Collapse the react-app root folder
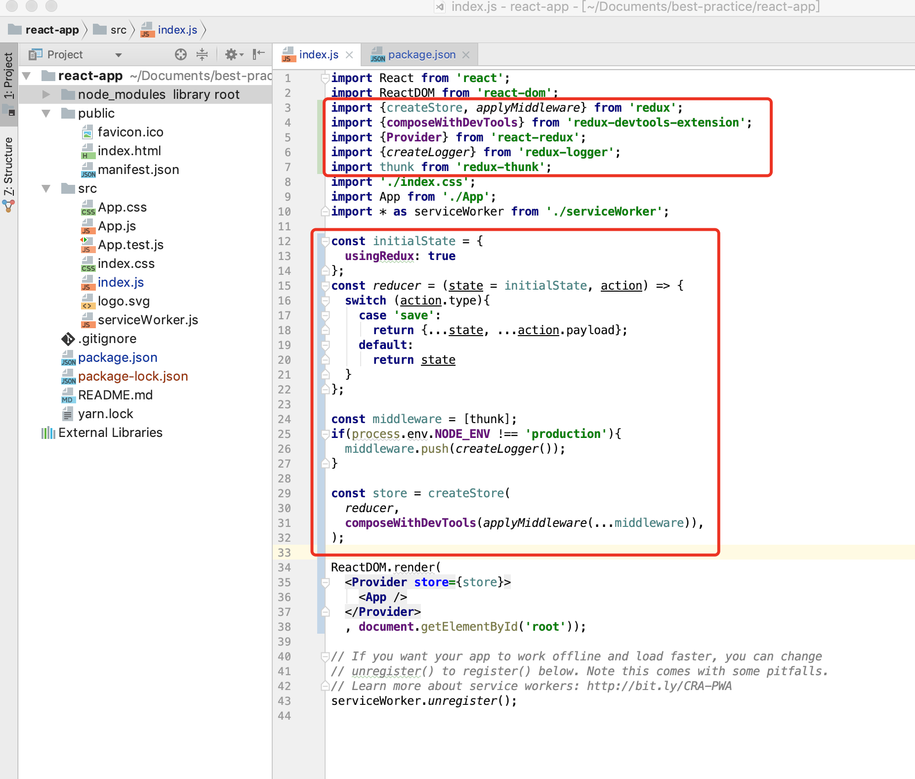The height and width of the screenshot is (779, 915). click(x=27, y=76)
